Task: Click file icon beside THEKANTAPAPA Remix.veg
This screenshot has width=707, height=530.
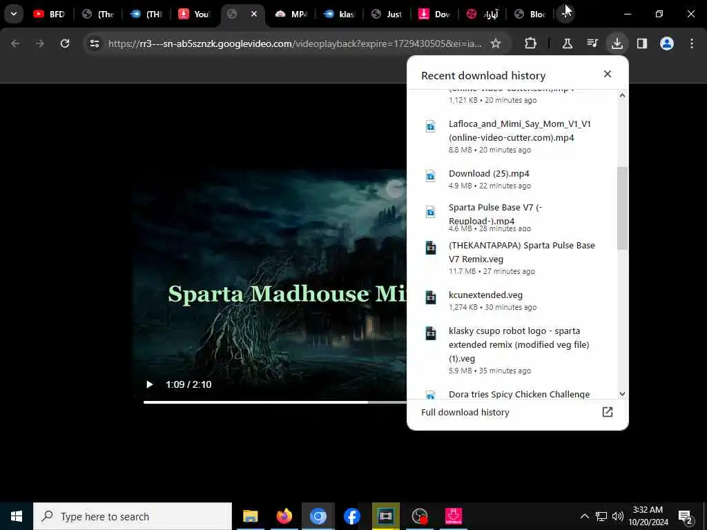Action: click(431, 248)
